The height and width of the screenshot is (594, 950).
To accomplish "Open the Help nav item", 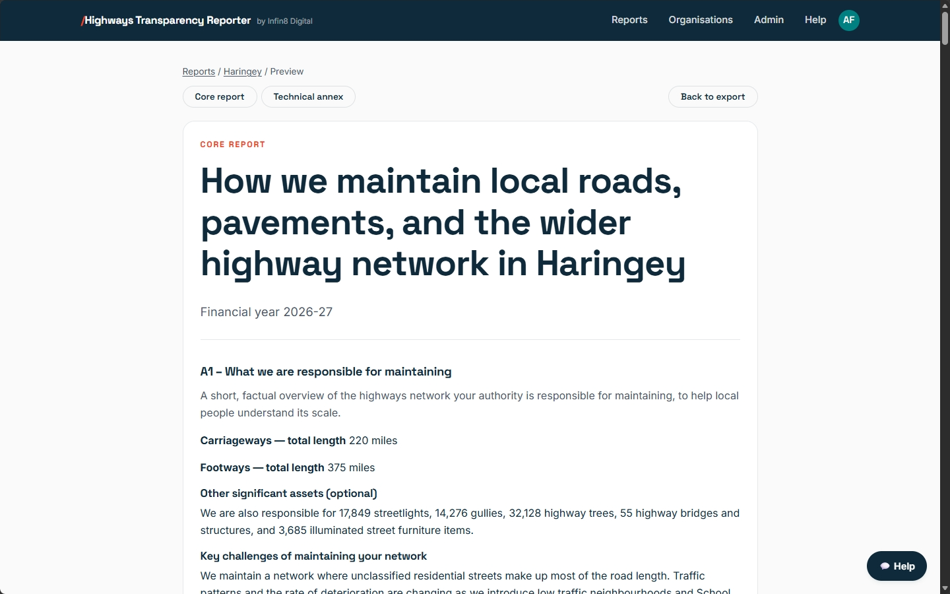I will coord(815,20).
